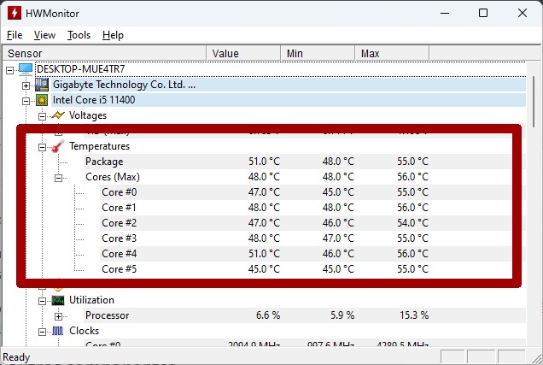The image size is (543, 365).
Task: Select the Core #3 temperature row
Action: [x=307, y=238]
